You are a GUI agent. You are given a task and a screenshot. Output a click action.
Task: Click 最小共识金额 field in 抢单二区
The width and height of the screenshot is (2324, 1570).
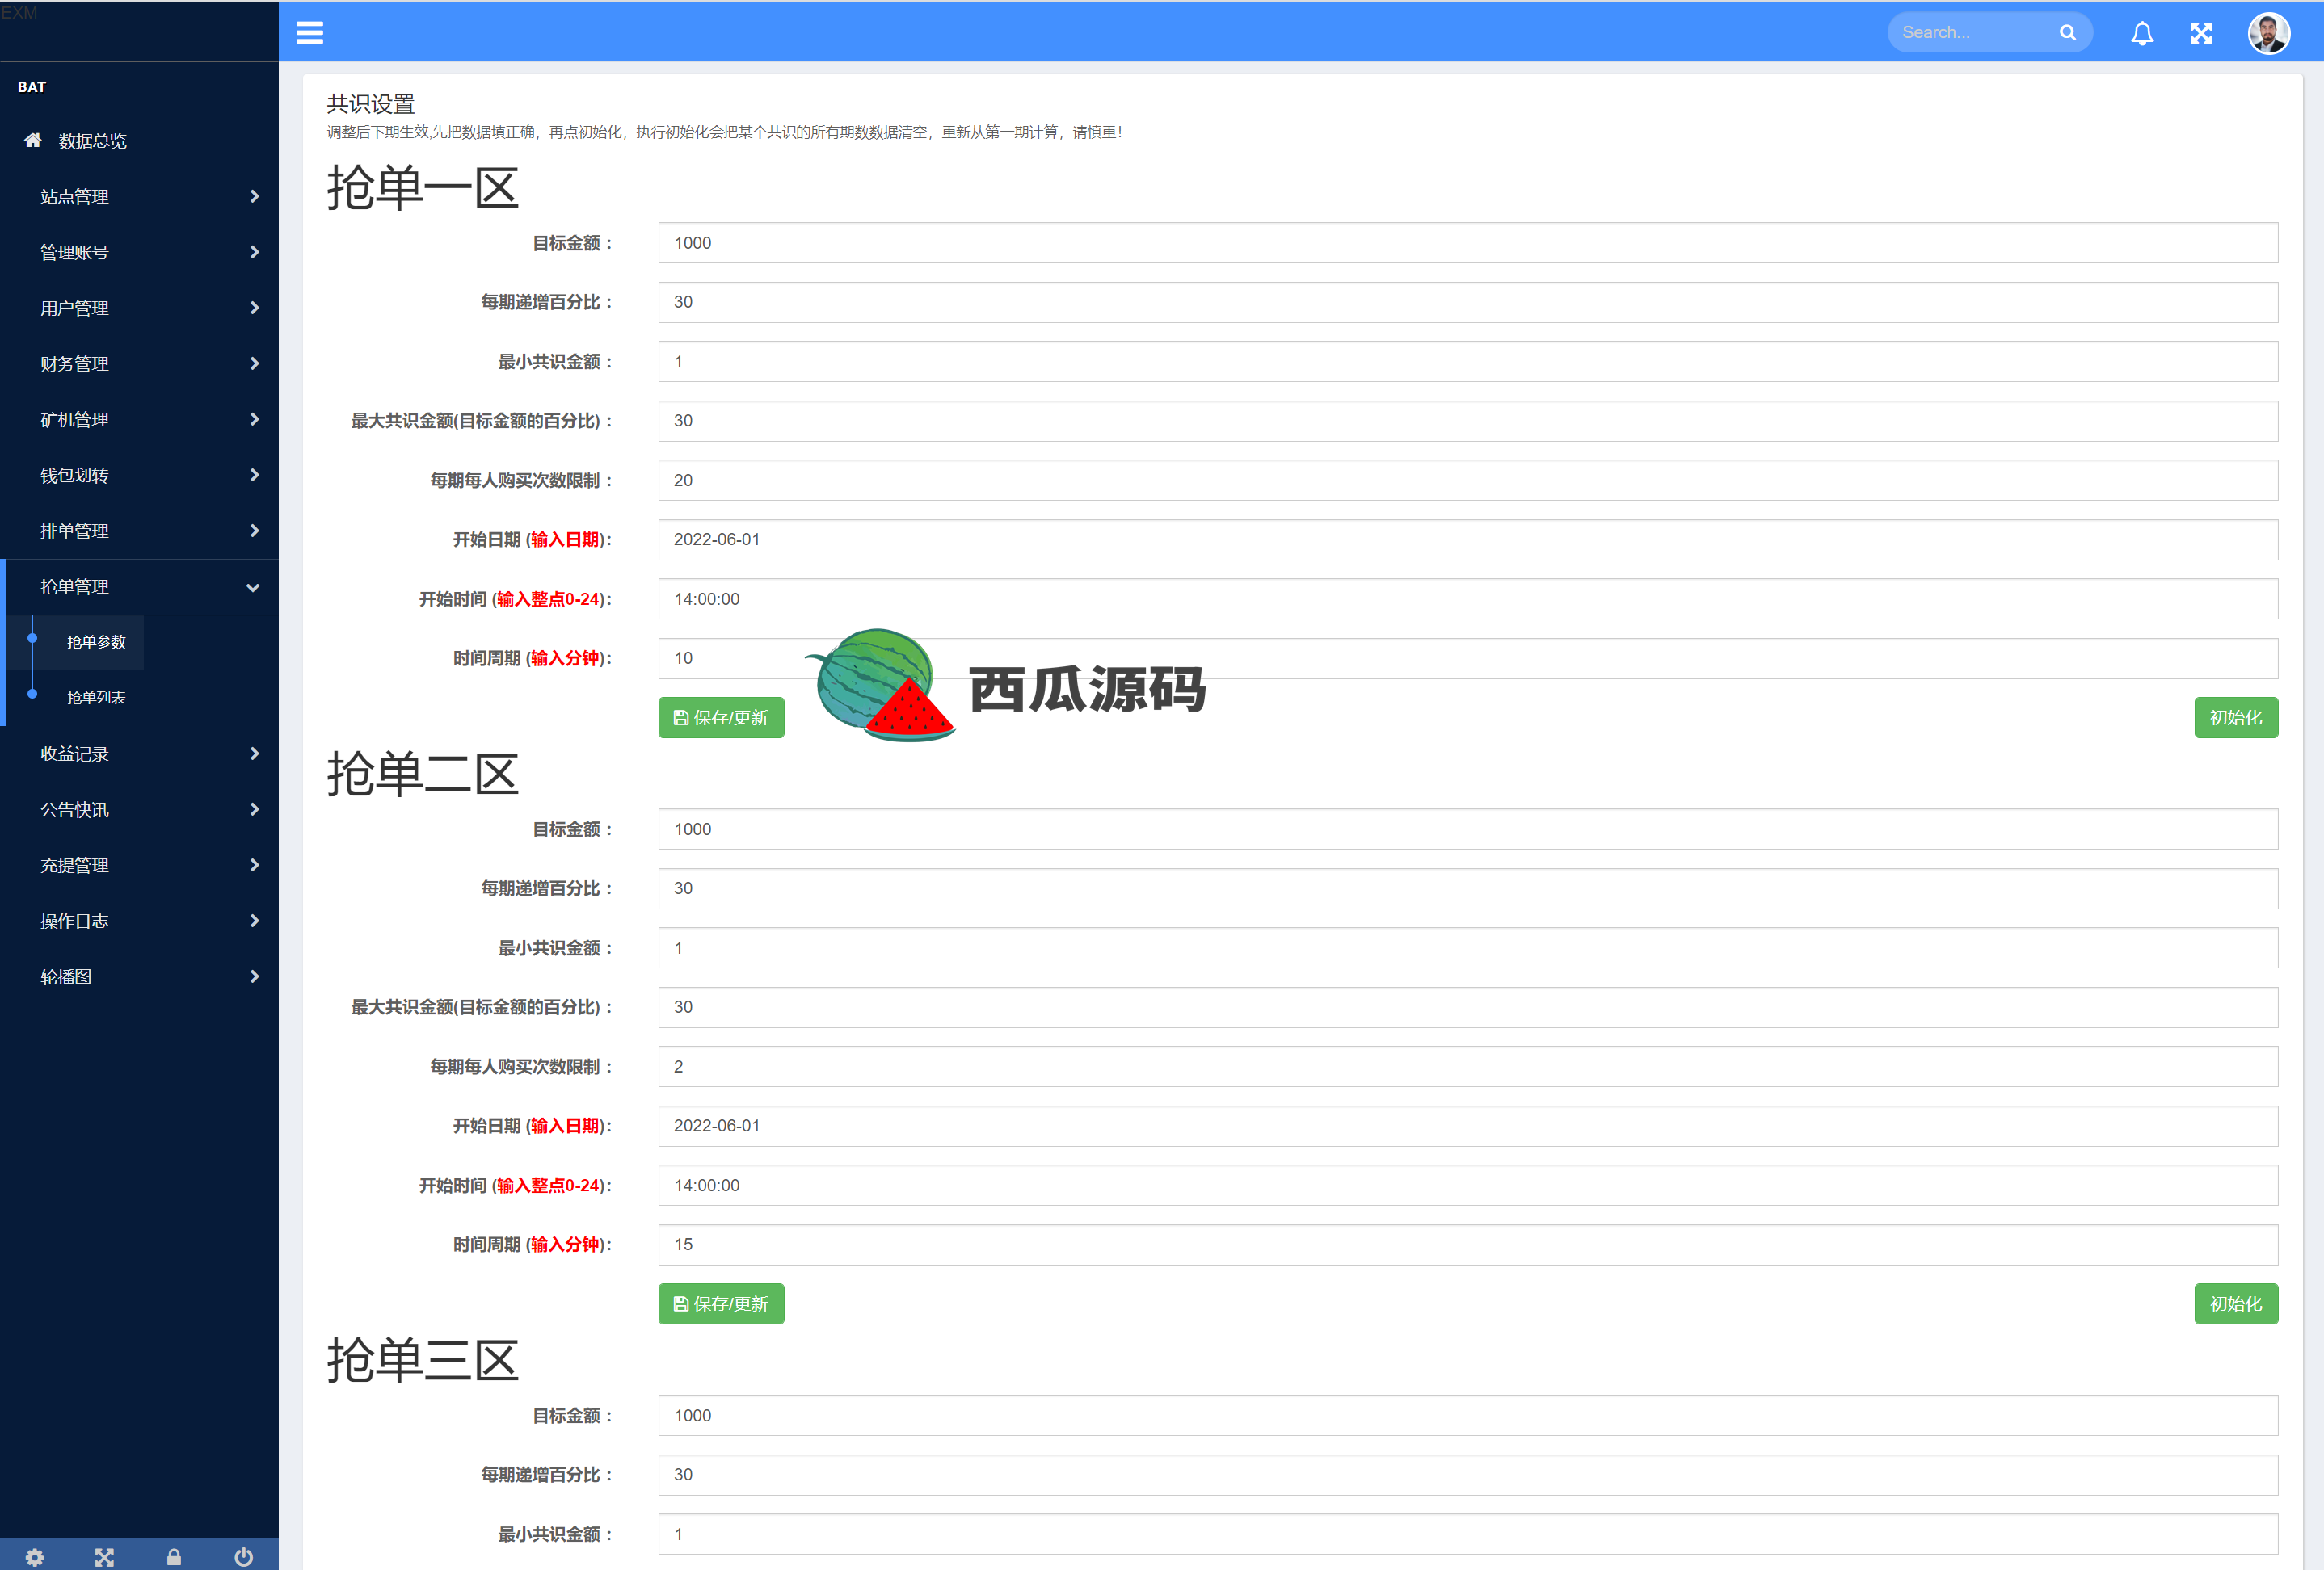pos(1467,947)
